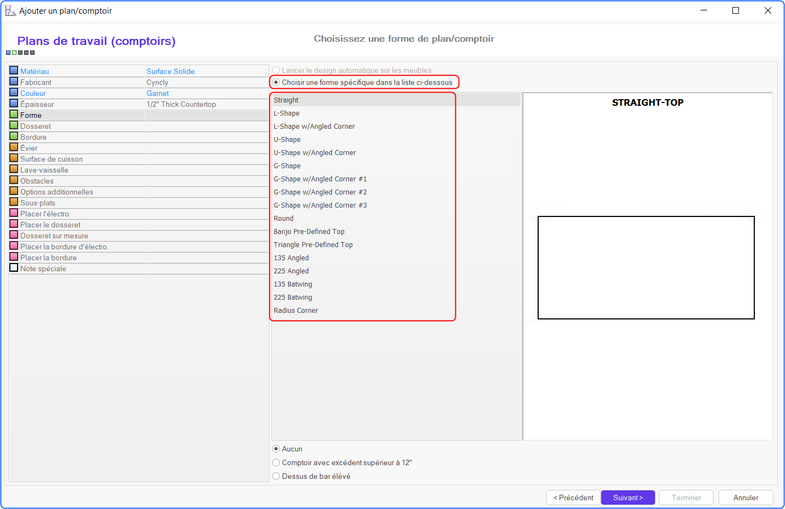The height and width of the screenshot is (509, 785).
Task: Choose the '225 Batwing' form
Action: click(396, 297)
